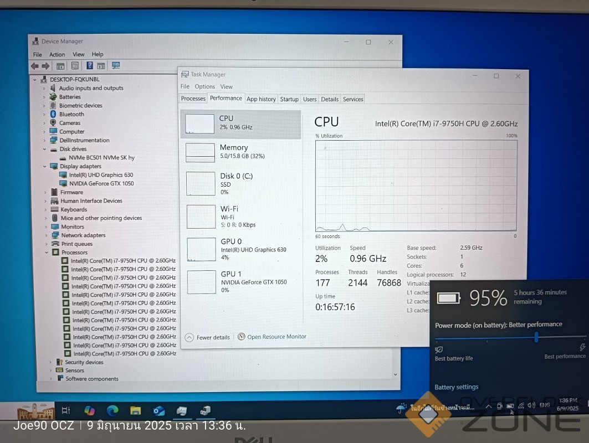Select CPU graph thumbnail in Task Manager
This screenshot has height=443, width=589.
pyautogui.click(x=199, y=124)
